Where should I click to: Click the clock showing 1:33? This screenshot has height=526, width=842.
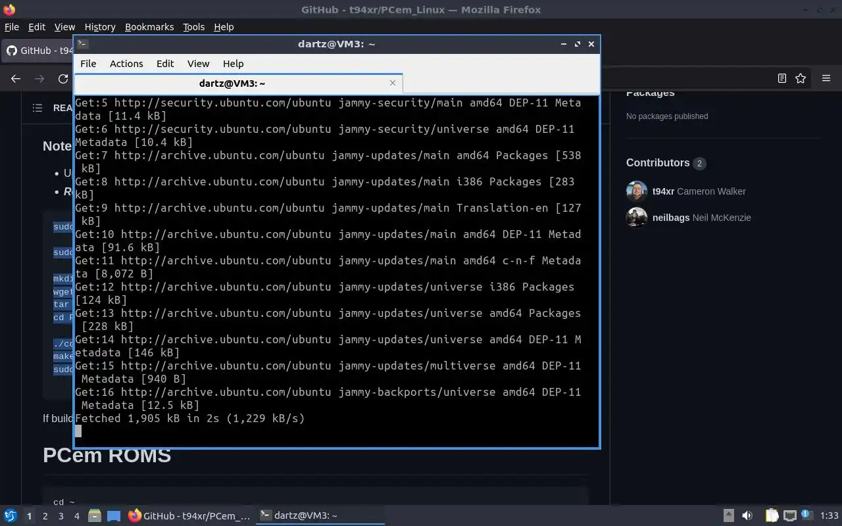(830, 516)
